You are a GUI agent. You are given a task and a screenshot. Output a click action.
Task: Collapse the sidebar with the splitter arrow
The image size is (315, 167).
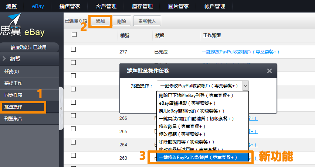[x=61, y=108]
